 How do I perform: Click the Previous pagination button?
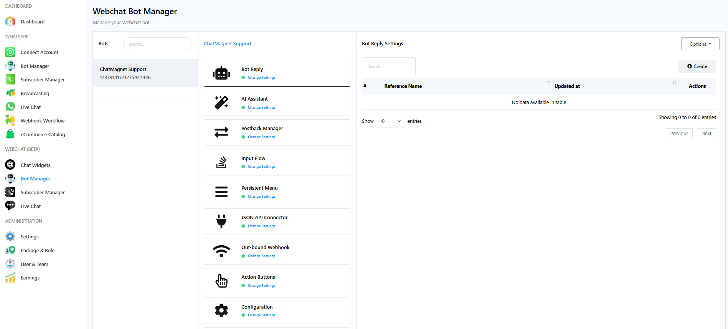[x=679, y=133]
